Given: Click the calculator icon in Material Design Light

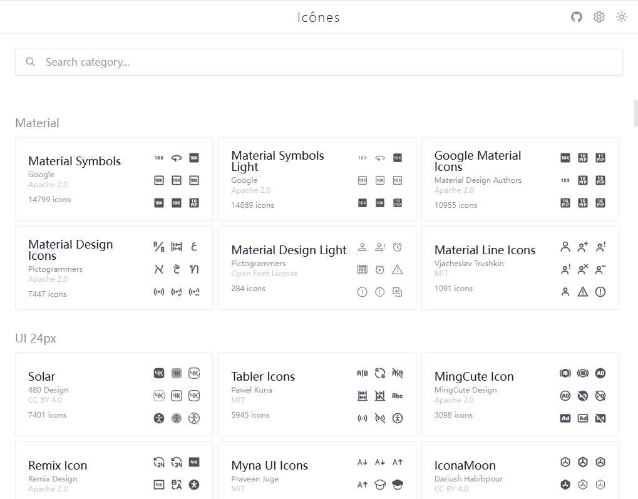Looking at the screenshot, I should pos(362,270).
